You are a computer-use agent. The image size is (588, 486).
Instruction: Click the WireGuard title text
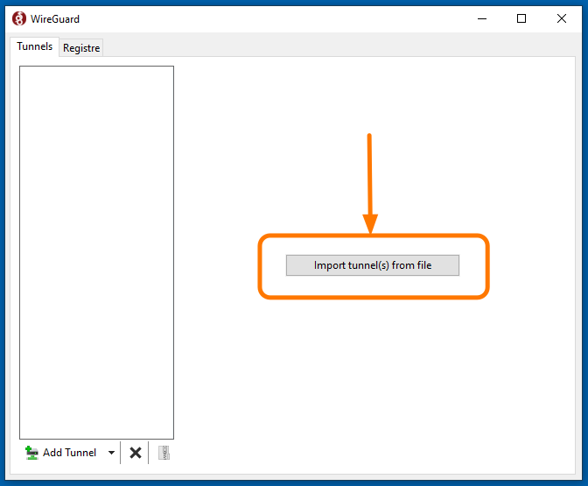[x=56, y=18]
